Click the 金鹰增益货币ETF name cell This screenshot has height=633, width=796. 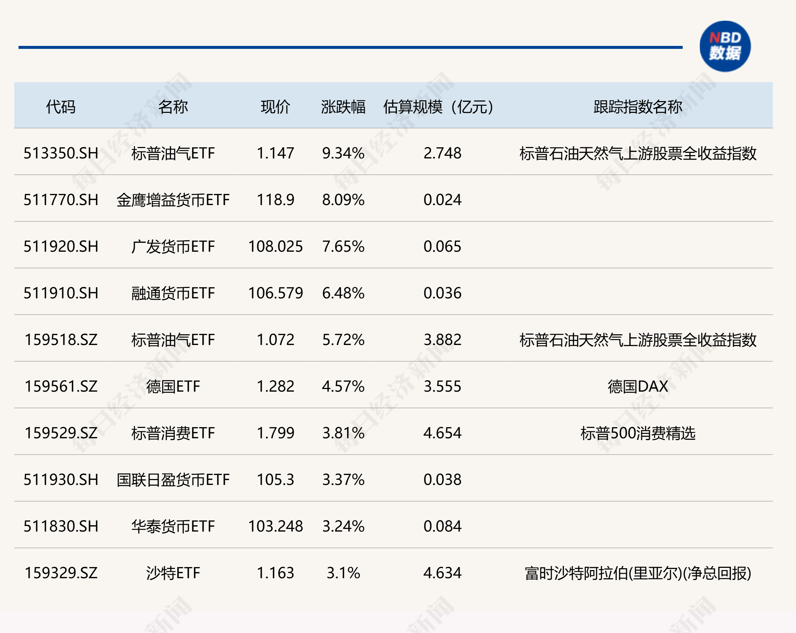coord(173,200)
